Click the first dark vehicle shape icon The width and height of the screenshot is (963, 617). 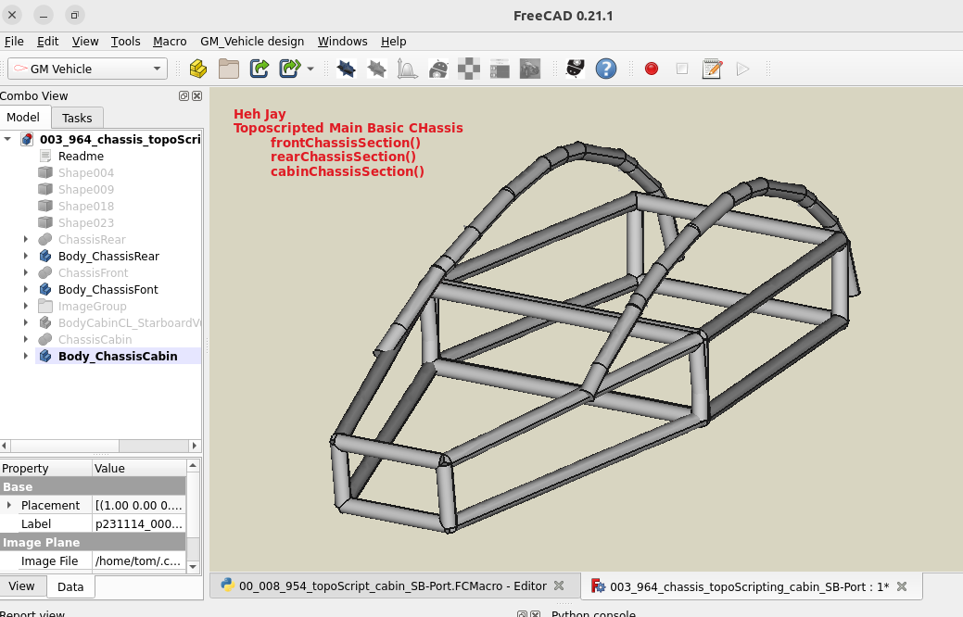click(347, 69)
